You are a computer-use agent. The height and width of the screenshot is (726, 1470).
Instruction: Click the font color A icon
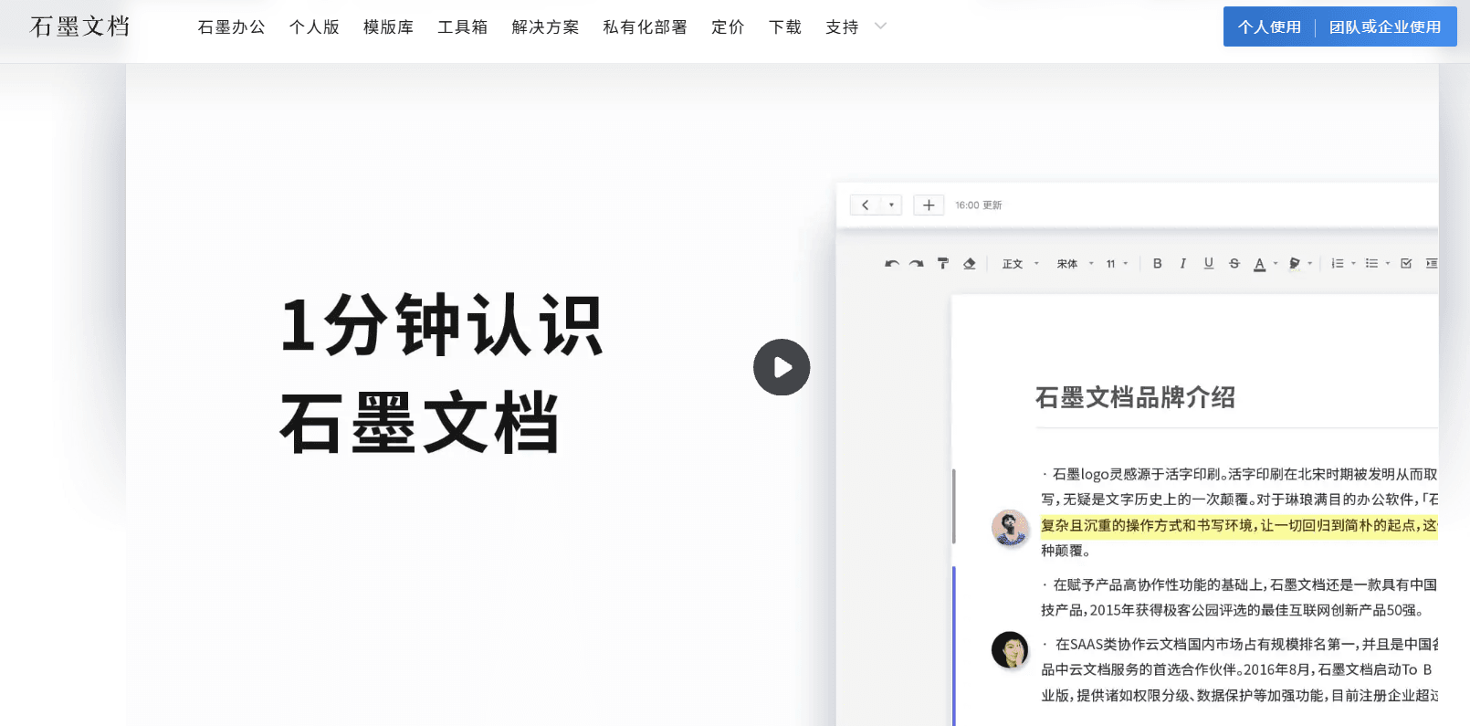[1260, 264]
